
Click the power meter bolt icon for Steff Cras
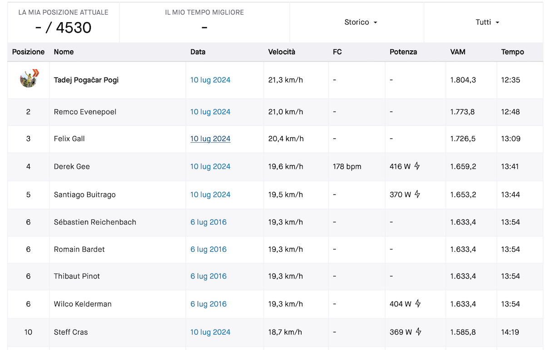(418, 332)
